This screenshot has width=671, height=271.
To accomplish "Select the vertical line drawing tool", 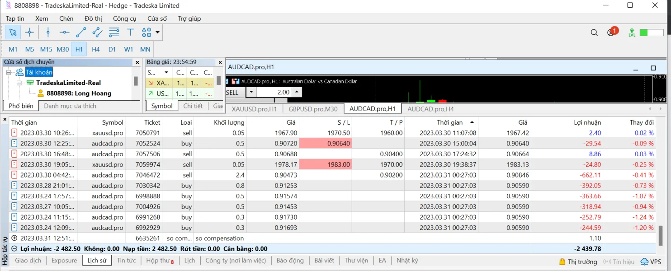I will [x=48, y=32].
